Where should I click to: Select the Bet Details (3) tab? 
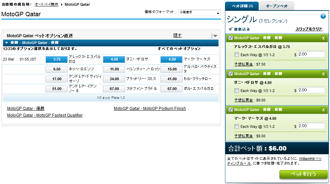[242, 6]
